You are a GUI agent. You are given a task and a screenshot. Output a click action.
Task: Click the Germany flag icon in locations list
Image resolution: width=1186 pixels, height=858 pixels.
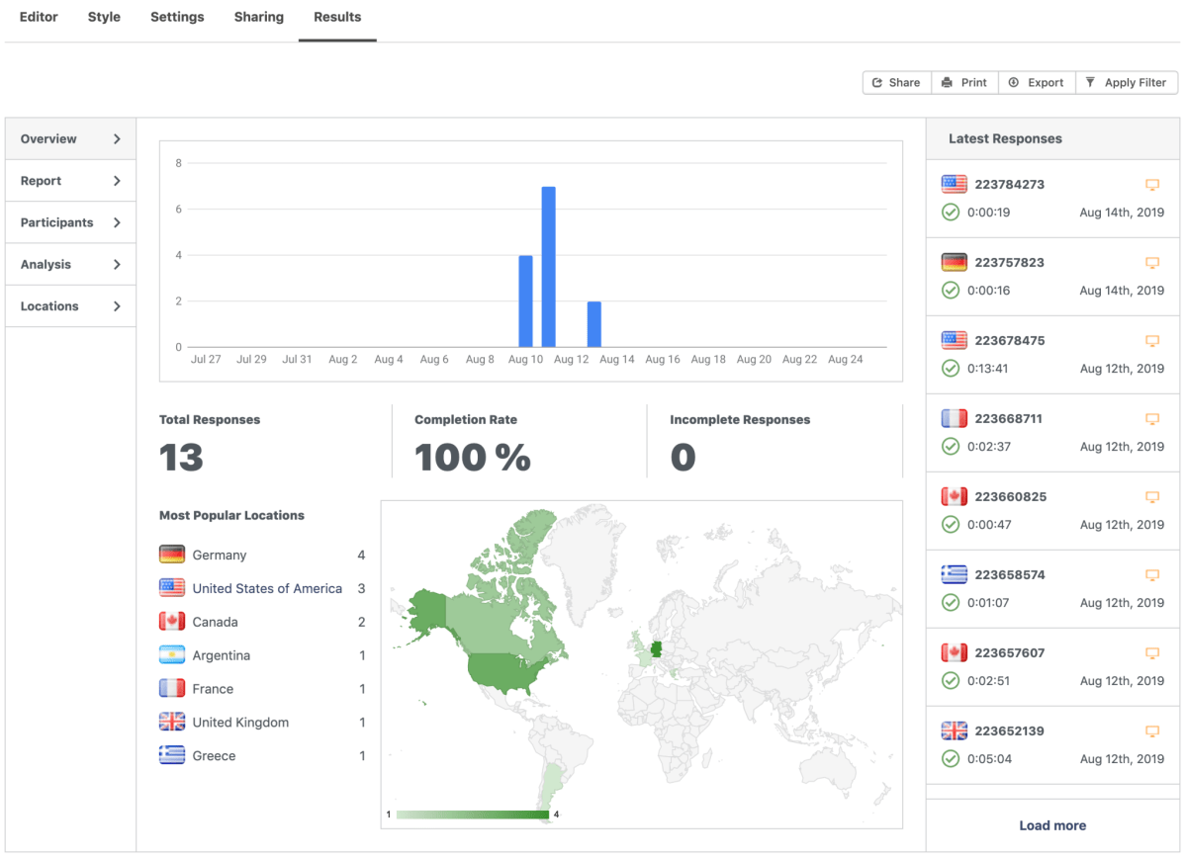point(172,555)
